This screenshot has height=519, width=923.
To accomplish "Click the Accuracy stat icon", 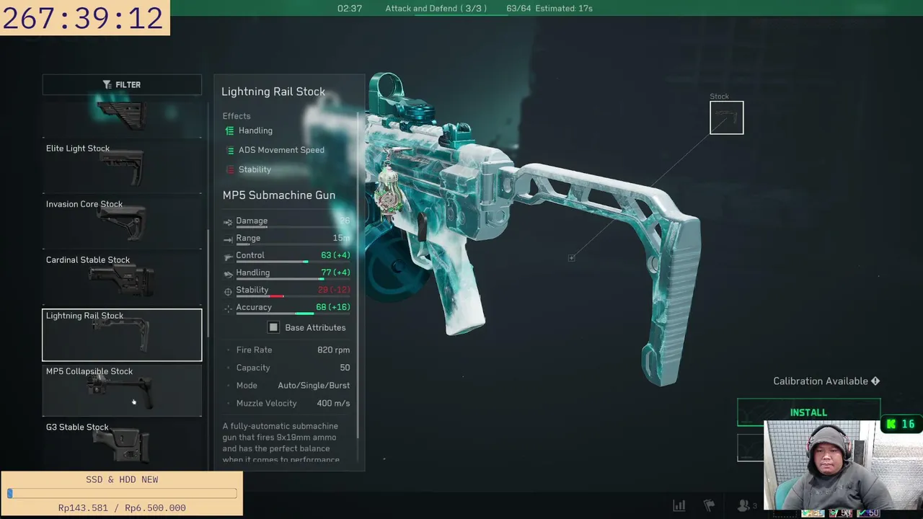I will pos(228,308).
